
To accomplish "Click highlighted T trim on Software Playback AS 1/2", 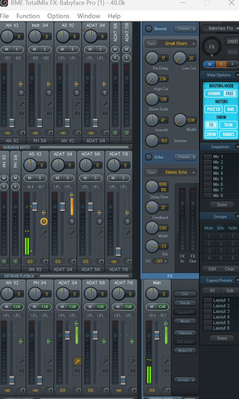I will coord(44,221).
